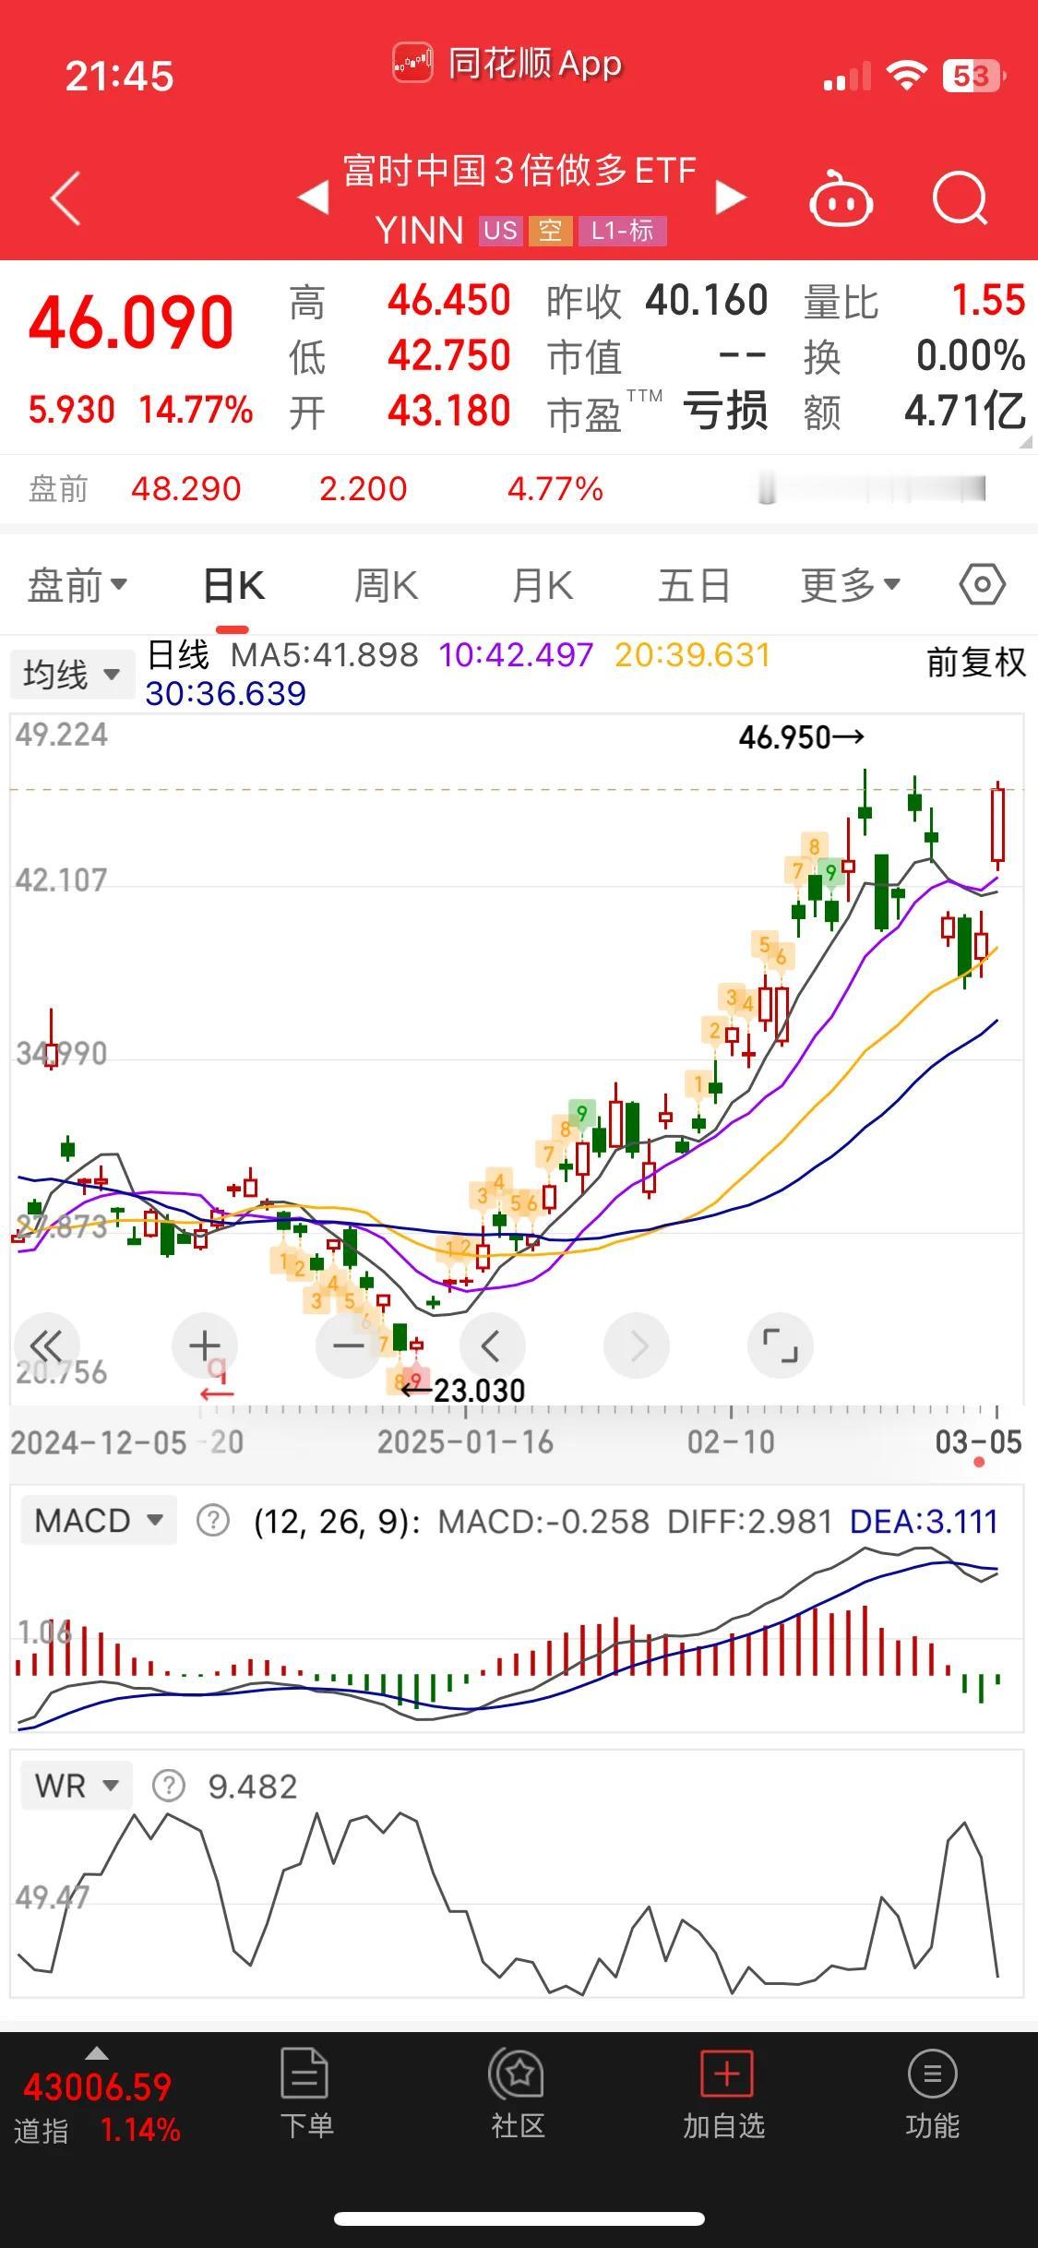Open search with magnifier icon
This screenshot has width=1038, height=2248.
click(960, 197)
